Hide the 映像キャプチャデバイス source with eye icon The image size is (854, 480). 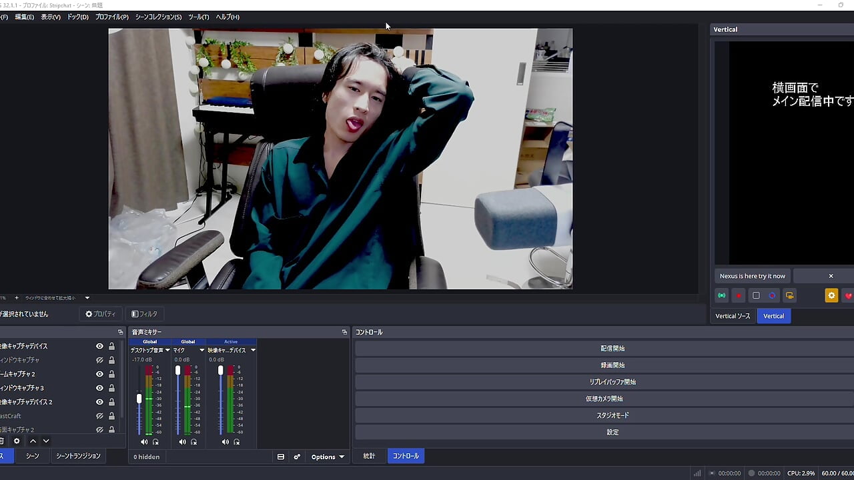(99, 347)
